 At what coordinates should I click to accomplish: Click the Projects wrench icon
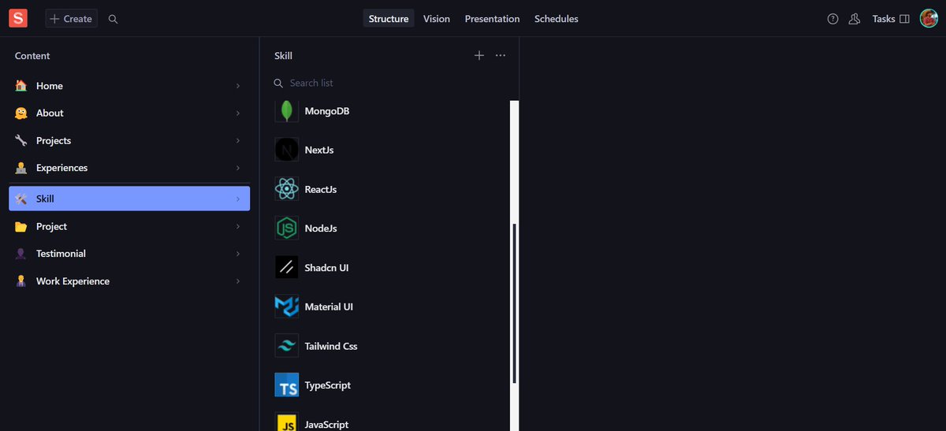(x=21, y=140)
